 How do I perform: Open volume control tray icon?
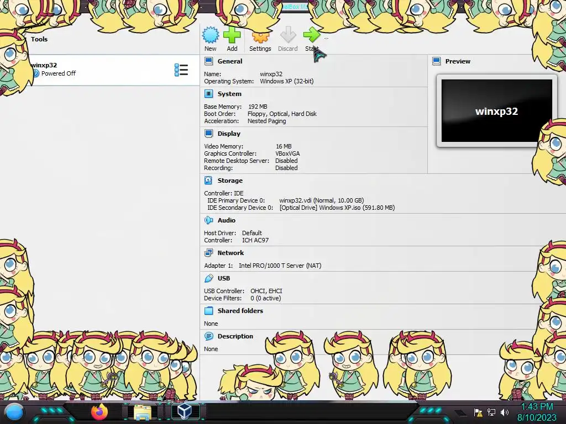click(504, 412)
